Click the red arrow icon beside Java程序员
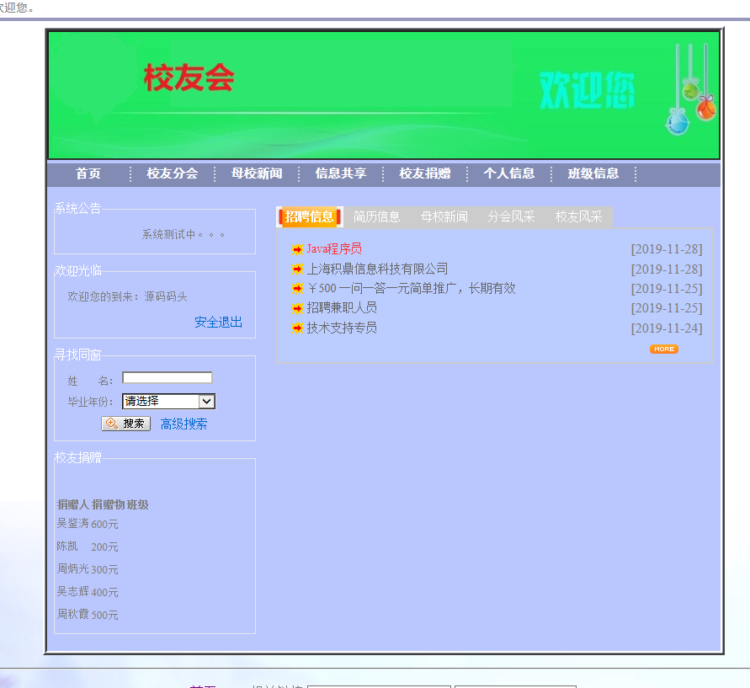The height and width of the screenshot is (688, 750). (x=296, y=248)
